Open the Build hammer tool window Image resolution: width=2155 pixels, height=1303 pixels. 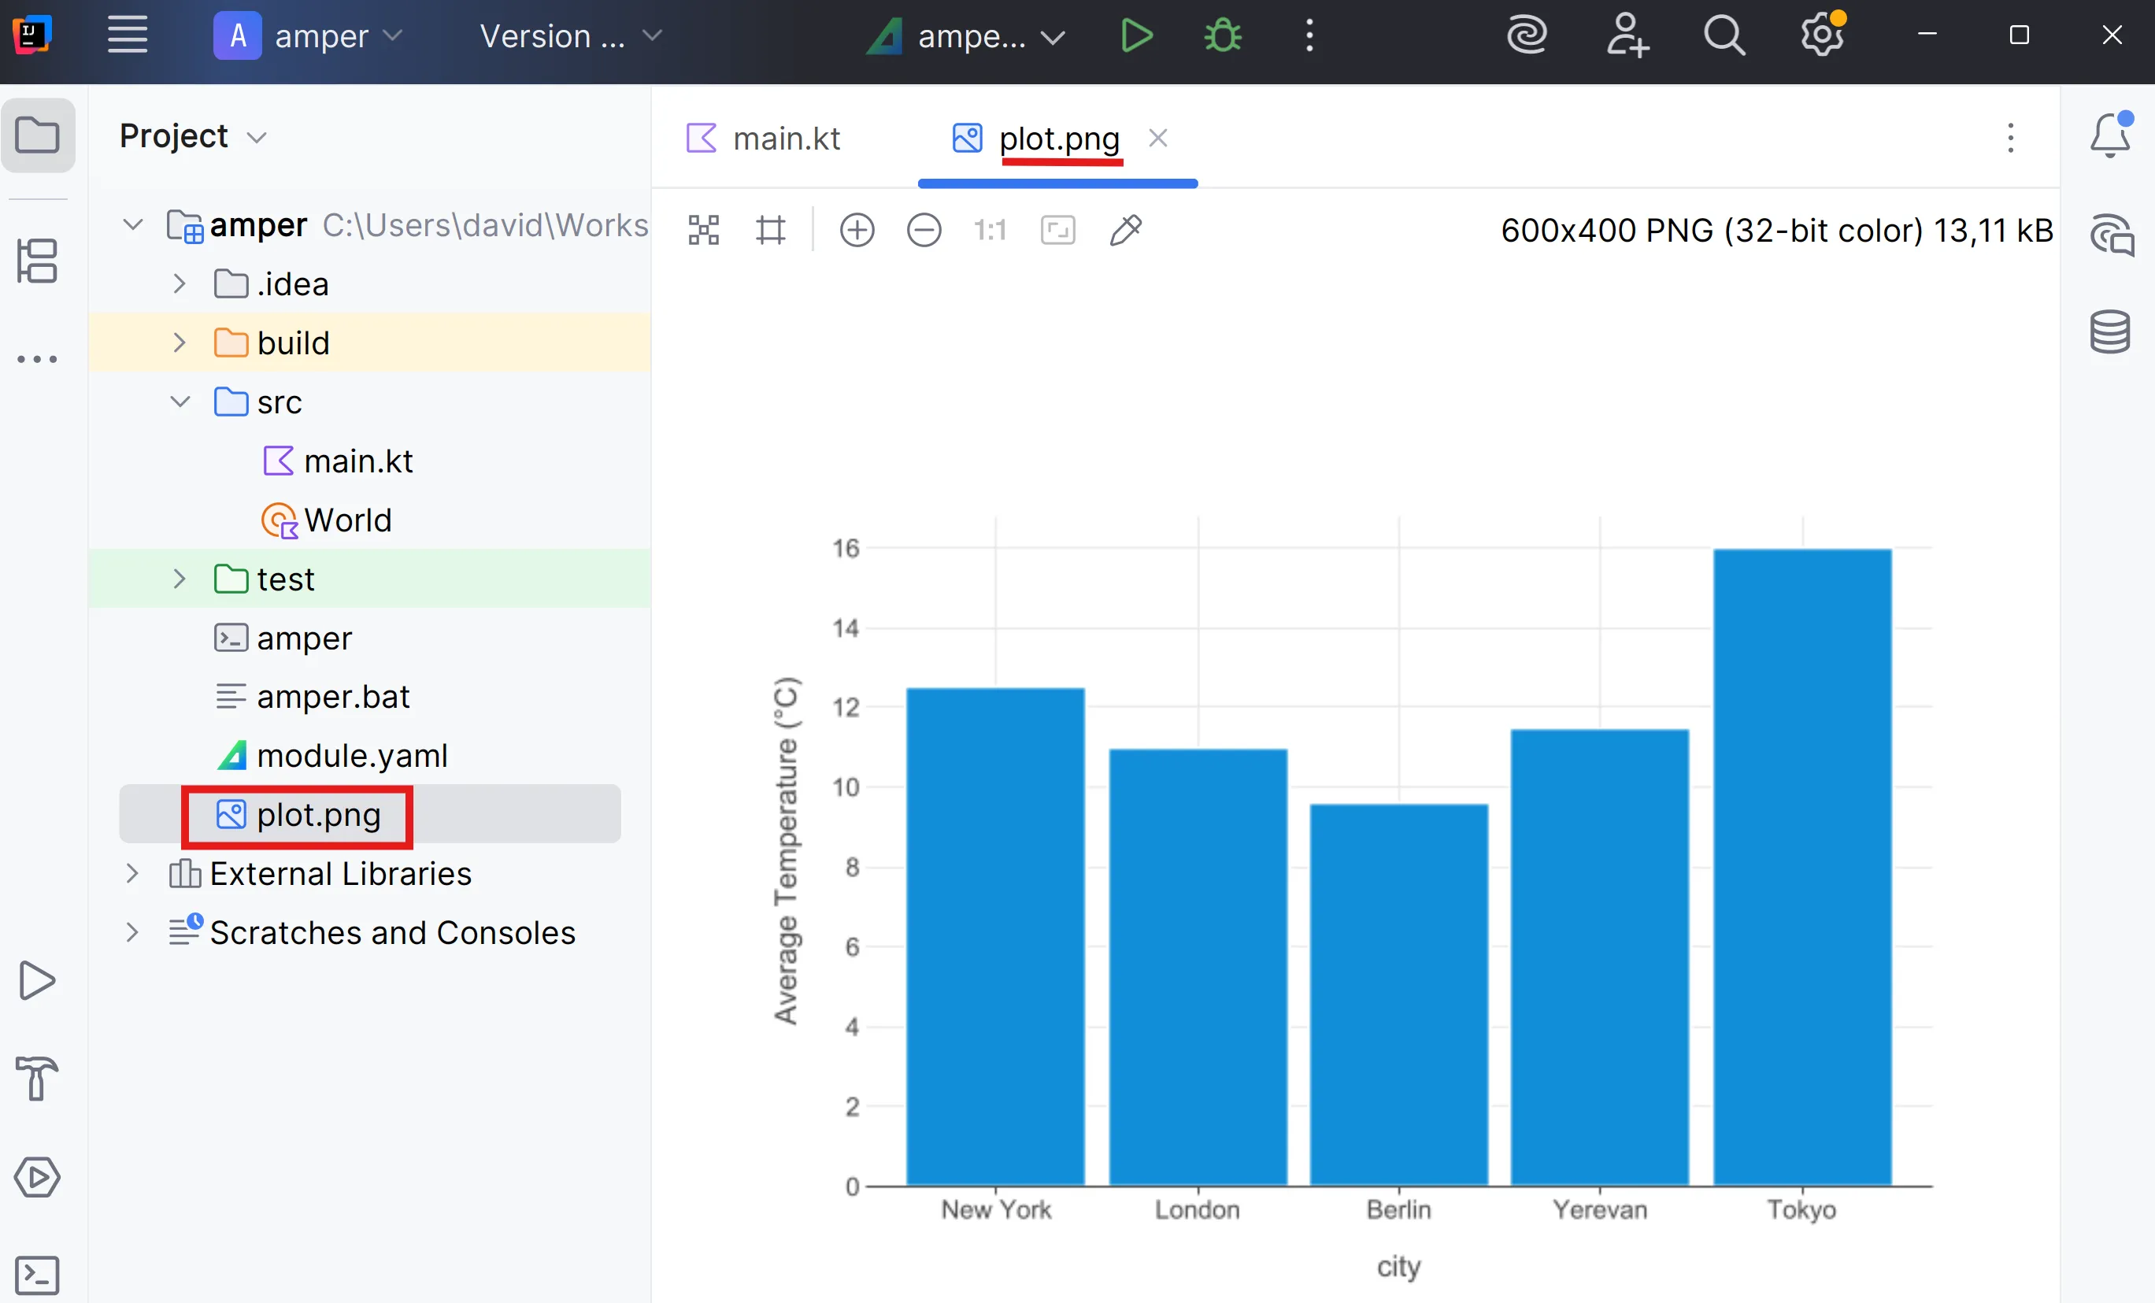[37, 1077]
